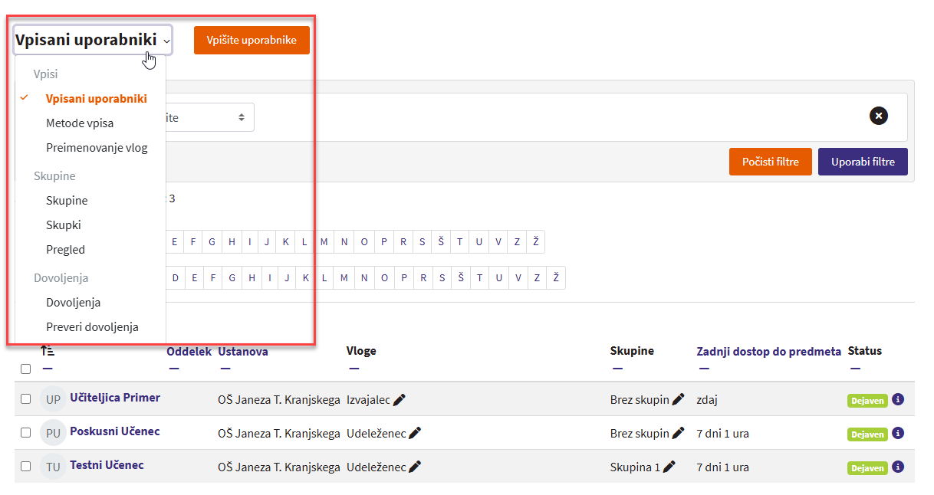Viewport: 934px width, 495px height.
Task: Edit groups pencil for Učiteljica Primer
Action: point(678,399)
